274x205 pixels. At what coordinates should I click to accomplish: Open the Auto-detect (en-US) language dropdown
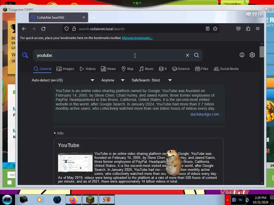tap(63, 80)
